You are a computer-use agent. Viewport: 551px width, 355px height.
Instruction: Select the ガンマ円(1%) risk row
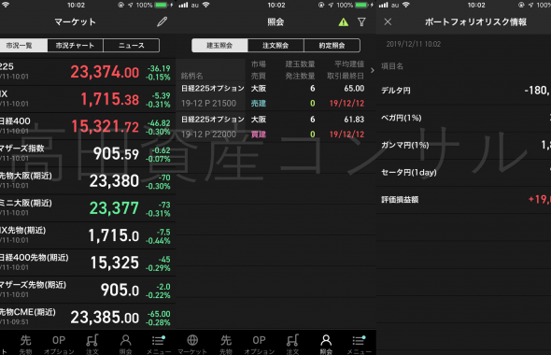click(463, 145)
